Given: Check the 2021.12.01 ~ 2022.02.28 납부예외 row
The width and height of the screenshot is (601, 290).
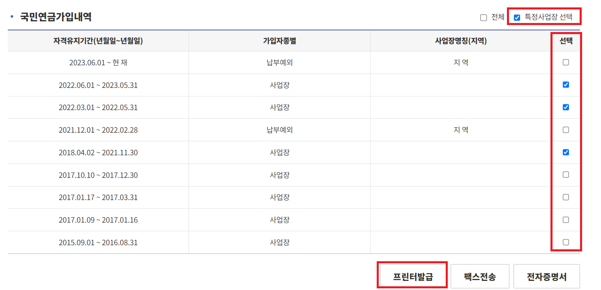Looking at the screenshot, I should pyautogui.click(x=566, y=130).
